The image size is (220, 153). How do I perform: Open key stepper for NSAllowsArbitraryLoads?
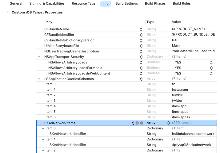[x=141, y=62]
